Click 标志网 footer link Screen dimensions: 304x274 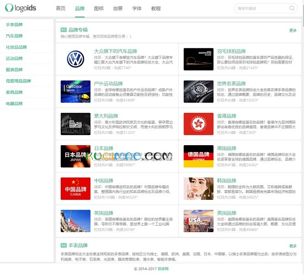[x=163, y=269]
